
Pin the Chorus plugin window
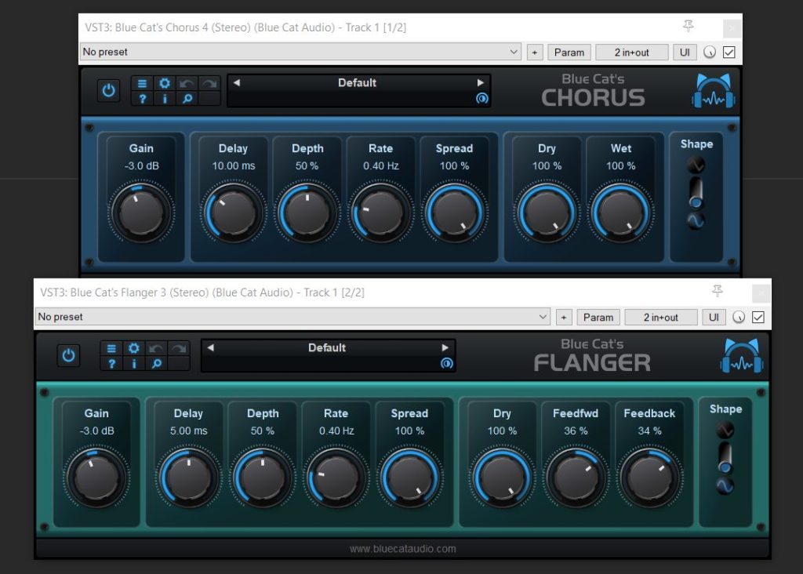click(x=689, y=26)
